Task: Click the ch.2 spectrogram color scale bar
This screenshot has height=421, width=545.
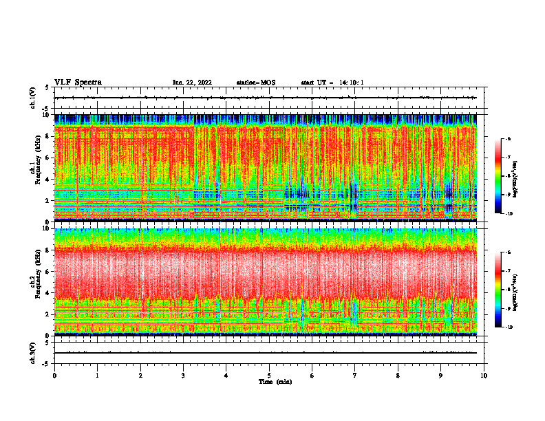Action: click(498, 290)
